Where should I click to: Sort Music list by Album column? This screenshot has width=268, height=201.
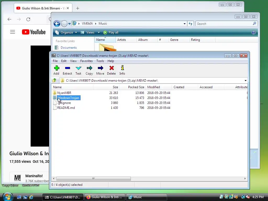[x=147, y=40]
